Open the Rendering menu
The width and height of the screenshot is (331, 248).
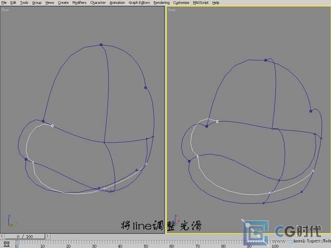[x=161, y=3]
